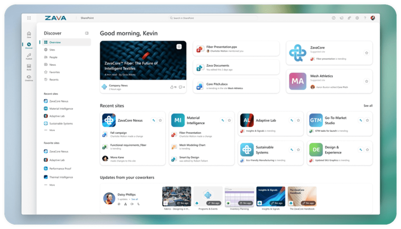The height and width of the screenshot is (229, 401).
Task: Open ZavaCore Nexus under Recent sites sidebar
Action: coord(58,101)
